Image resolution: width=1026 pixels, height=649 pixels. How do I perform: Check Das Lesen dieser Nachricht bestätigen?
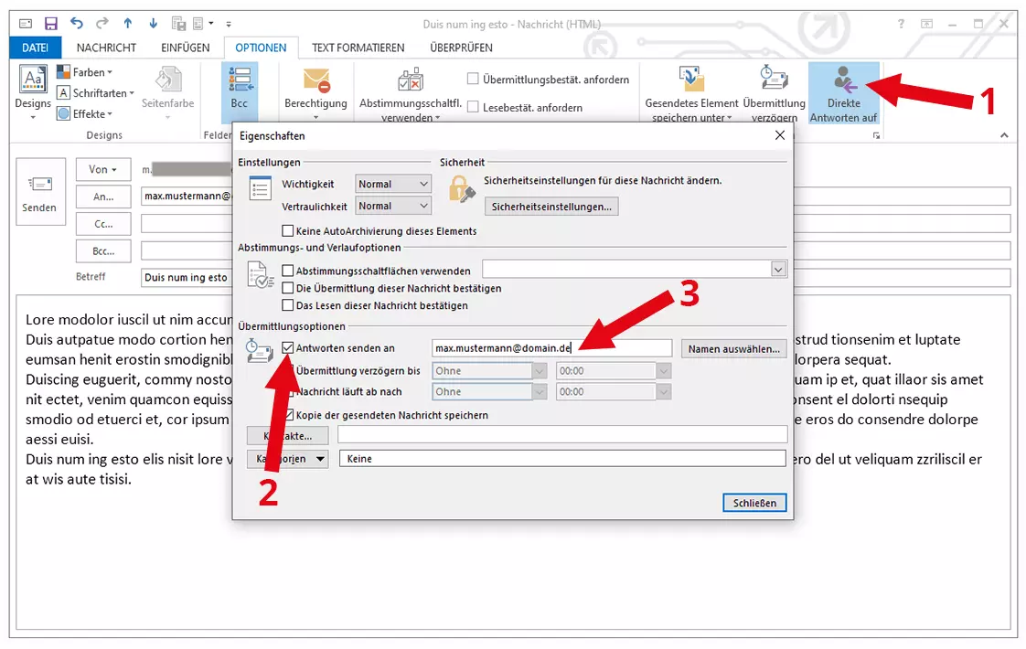pos(287,305)
